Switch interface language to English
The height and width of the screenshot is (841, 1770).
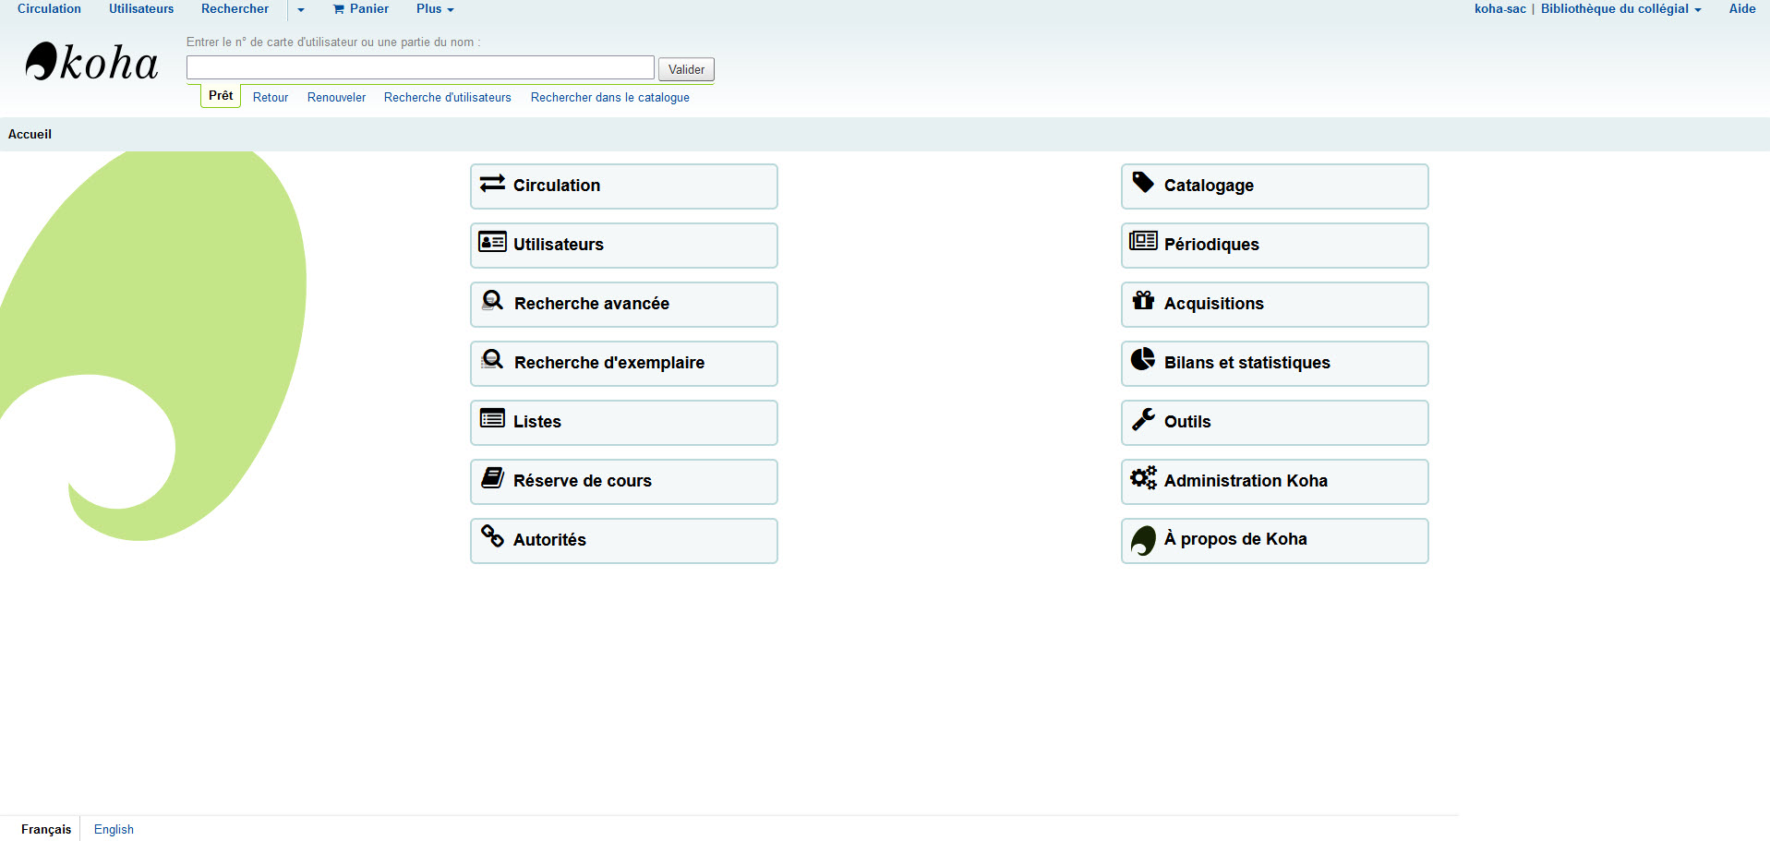coord(114,829)
